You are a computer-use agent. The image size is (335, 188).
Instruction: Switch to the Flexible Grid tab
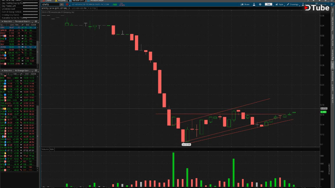pyautogui.click(x=76, y=1)
